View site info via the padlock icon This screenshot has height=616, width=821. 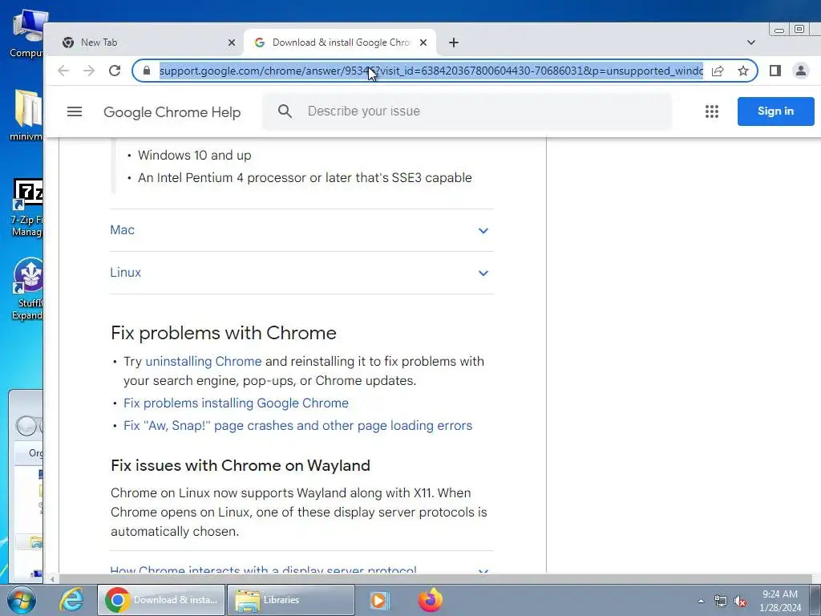[147, 71]
